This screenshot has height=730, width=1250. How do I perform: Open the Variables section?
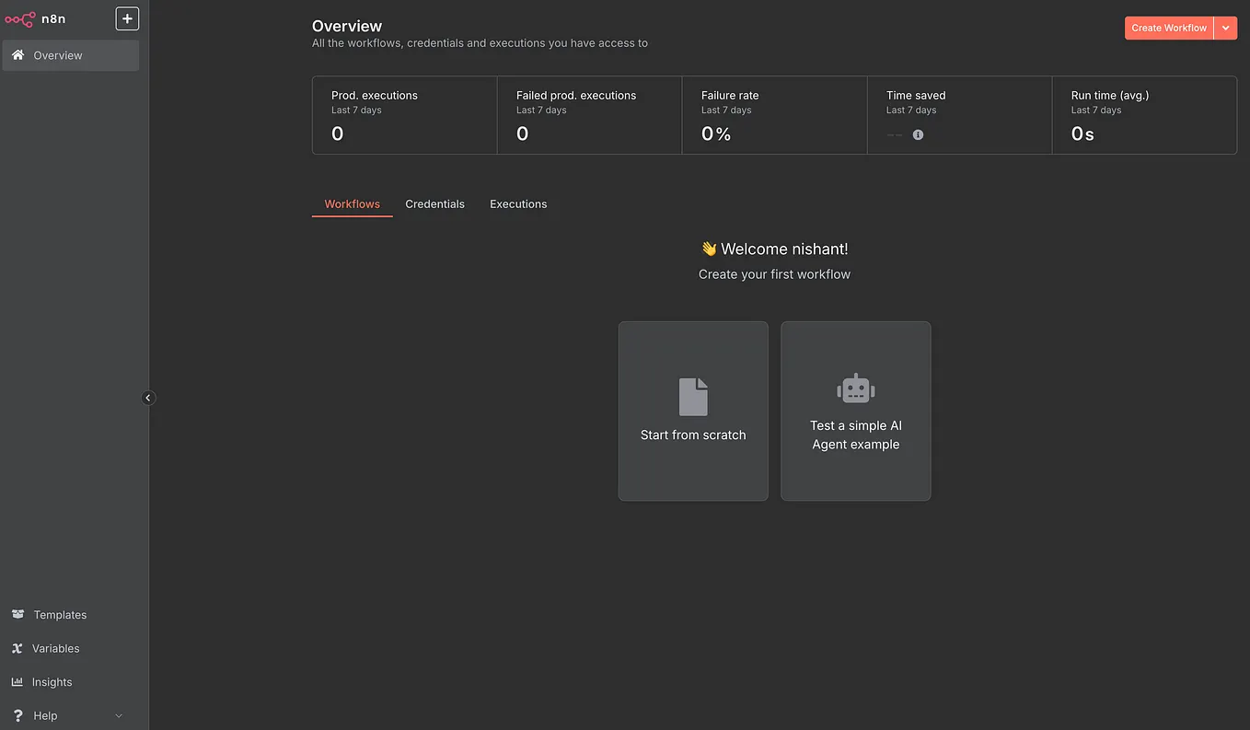[53, 648]
